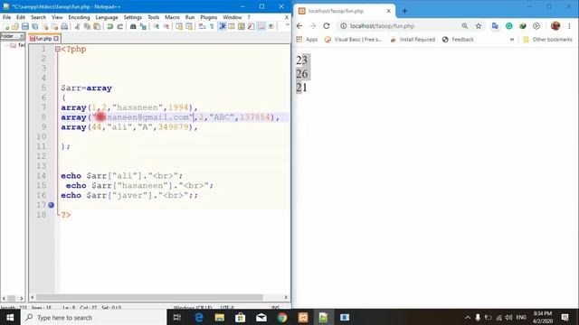Click the taskbar search box
Image resolution: width=579 pixels, height=325 pixels.
point(94,317)
